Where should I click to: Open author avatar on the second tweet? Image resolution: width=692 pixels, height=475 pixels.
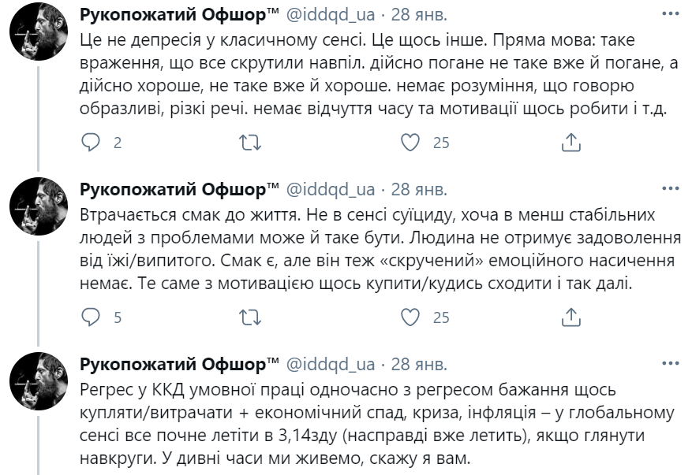[36, 213]
